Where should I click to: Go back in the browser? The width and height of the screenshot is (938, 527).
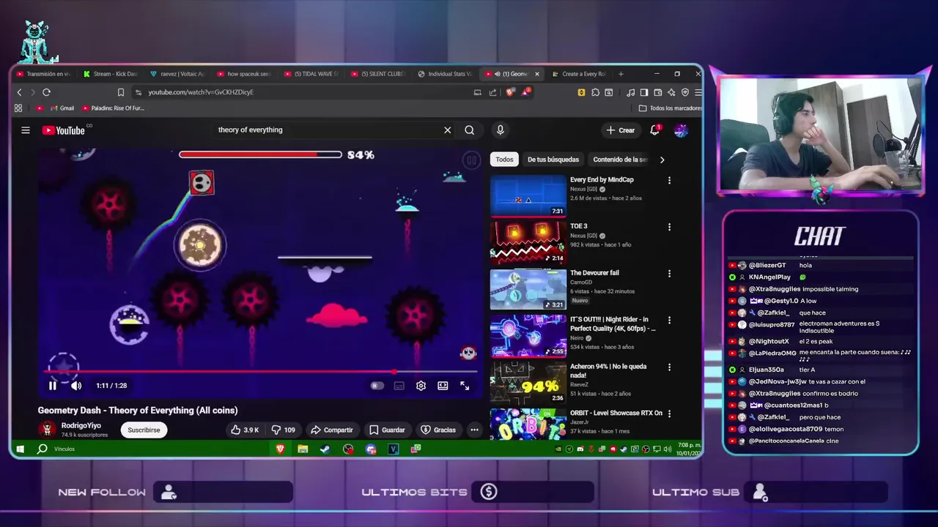[x=20, y=92]
